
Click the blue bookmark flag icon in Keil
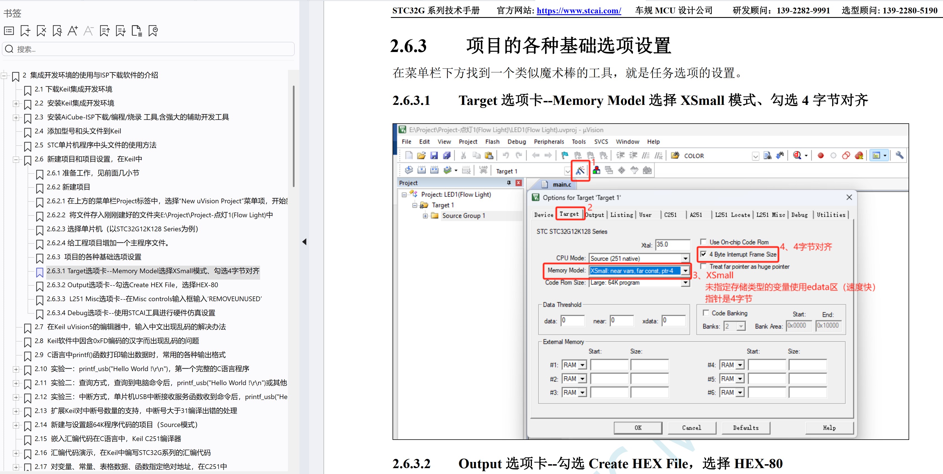564,155
